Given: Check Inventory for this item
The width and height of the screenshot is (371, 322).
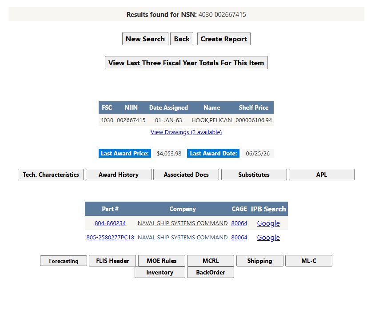Looking at the screenshot, I should [x=160, y=272].
